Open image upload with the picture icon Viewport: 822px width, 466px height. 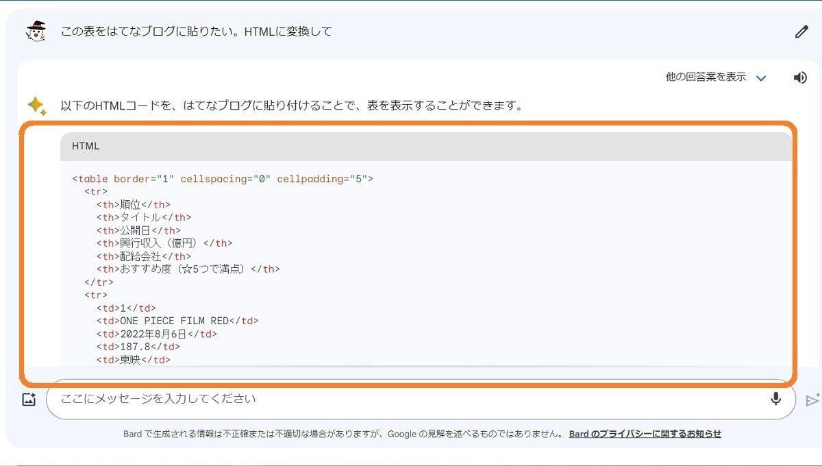pyautogui.click(x=29, y=399)
